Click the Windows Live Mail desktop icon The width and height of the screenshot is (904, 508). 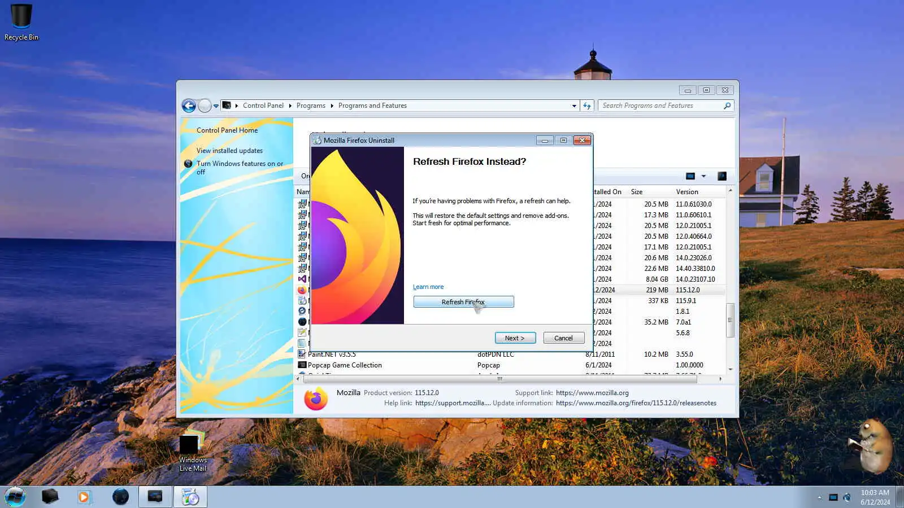(193, 452)
